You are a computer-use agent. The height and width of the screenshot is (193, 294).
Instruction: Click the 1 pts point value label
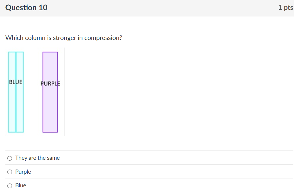tap(285, 8)
